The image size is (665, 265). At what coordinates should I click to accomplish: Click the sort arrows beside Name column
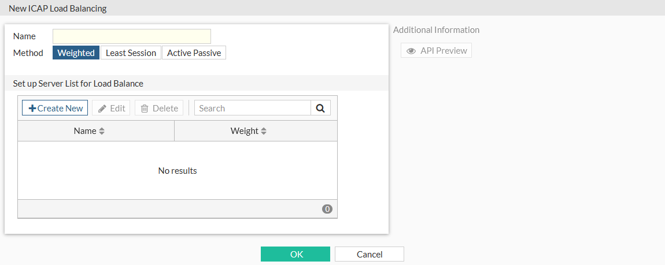click(x=102, y=131)
